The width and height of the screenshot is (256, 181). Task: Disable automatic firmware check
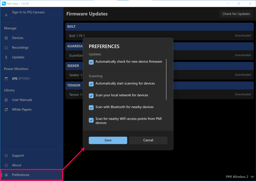(91, 62)
